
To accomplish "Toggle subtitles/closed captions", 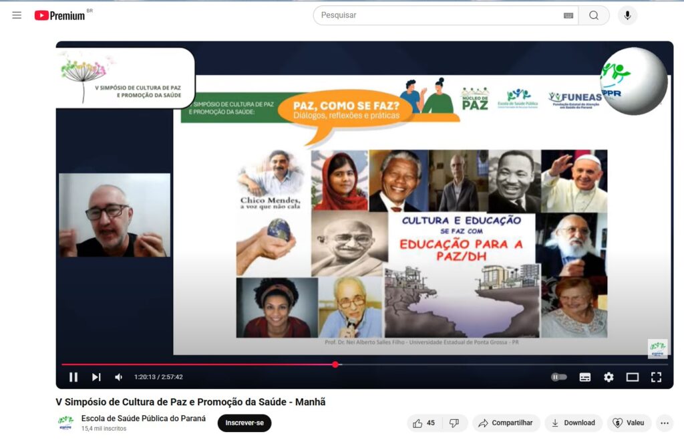I will click(x=585, y=377).
